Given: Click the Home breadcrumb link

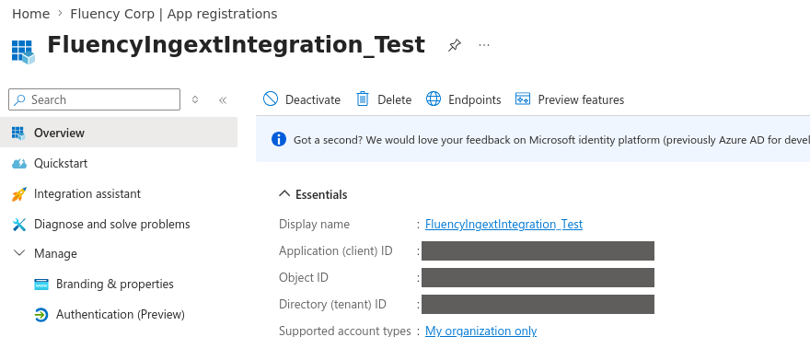Looking at the screenshot, I should [30, 14].
